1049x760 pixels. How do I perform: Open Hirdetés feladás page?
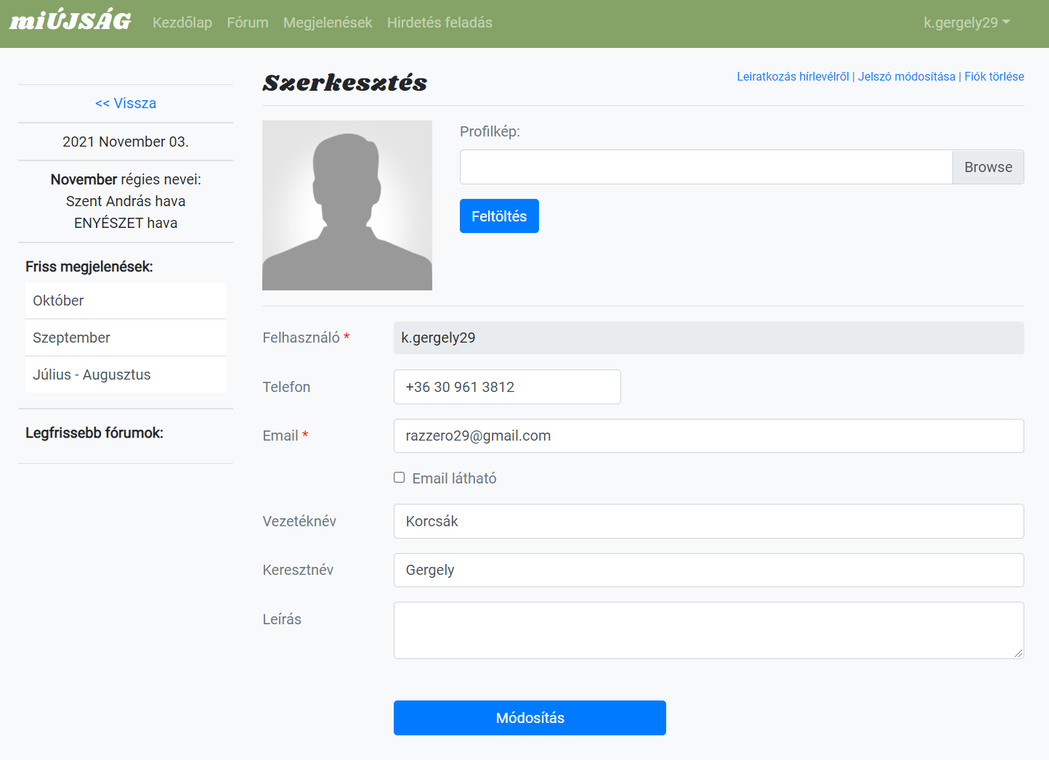(x=440, y=23)
